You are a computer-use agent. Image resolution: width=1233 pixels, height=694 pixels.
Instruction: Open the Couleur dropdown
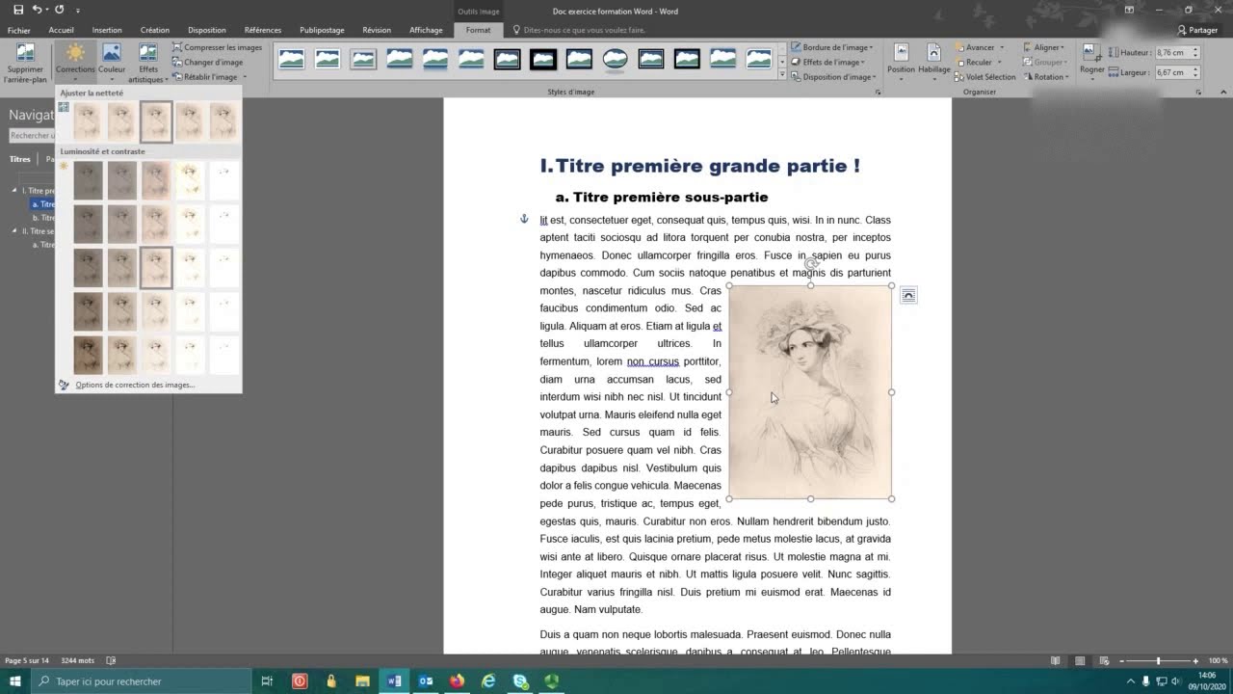pos(112,63)
